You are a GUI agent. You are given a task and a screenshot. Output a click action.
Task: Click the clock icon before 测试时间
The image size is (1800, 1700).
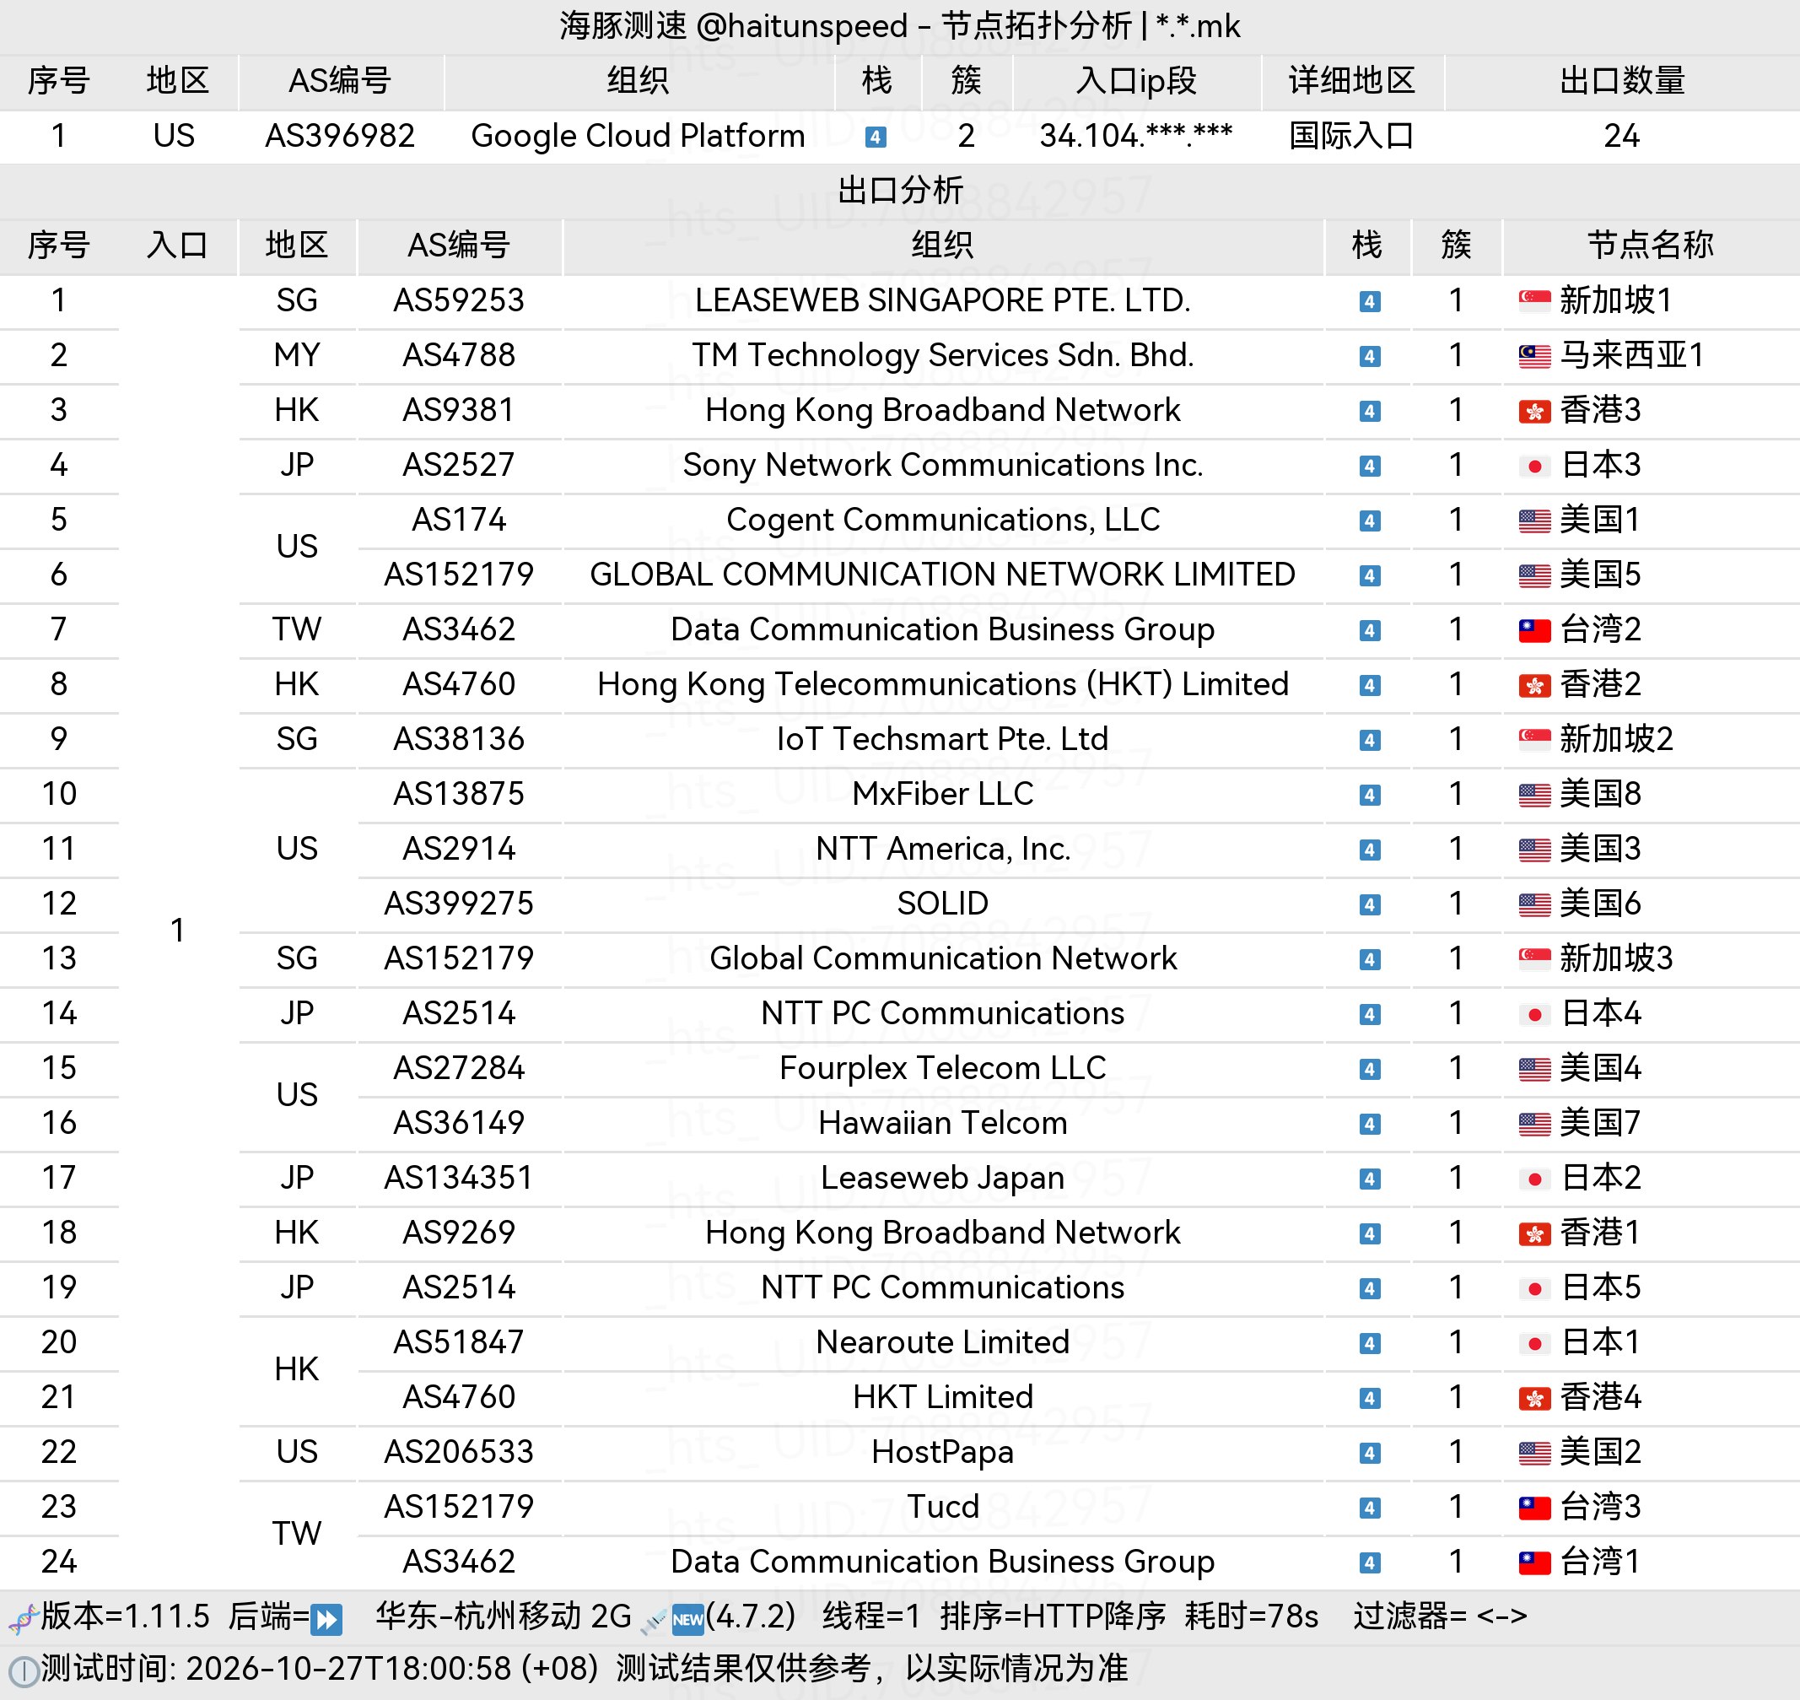click(24, 1671)
